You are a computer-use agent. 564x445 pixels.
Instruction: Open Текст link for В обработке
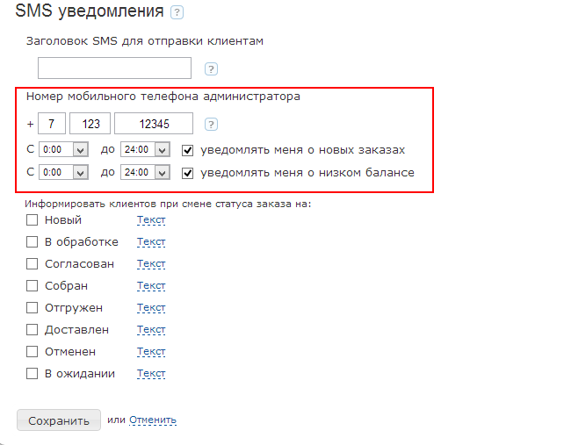coord(151,242)
